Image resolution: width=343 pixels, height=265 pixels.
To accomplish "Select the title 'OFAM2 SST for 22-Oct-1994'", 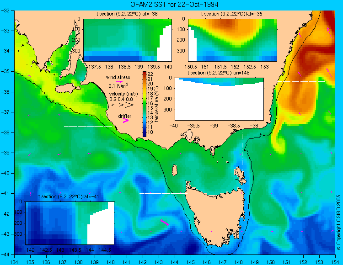I will coord(174,5).
